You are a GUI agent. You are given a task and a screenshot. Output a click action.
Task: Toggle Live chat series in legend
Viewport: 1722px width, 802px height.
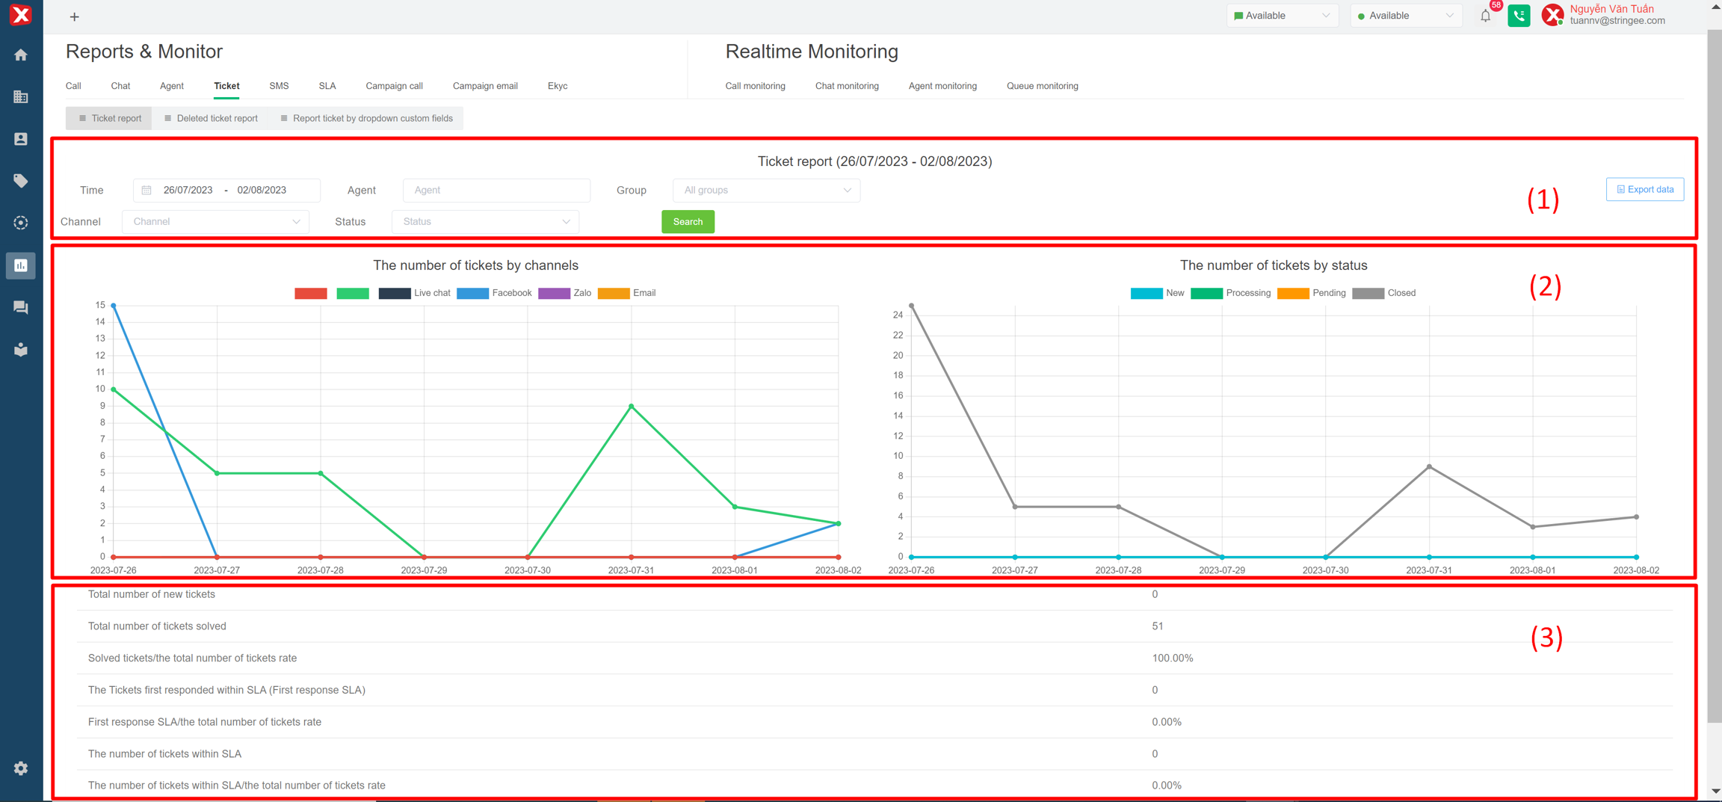(x=414, y=293)
